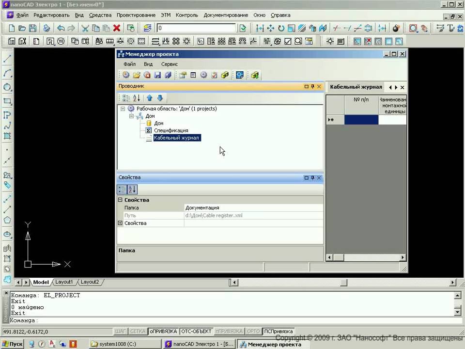Toggle СЕТКА grid mode in status bar
The image size is (465, 349).
[x=138, y=331]
